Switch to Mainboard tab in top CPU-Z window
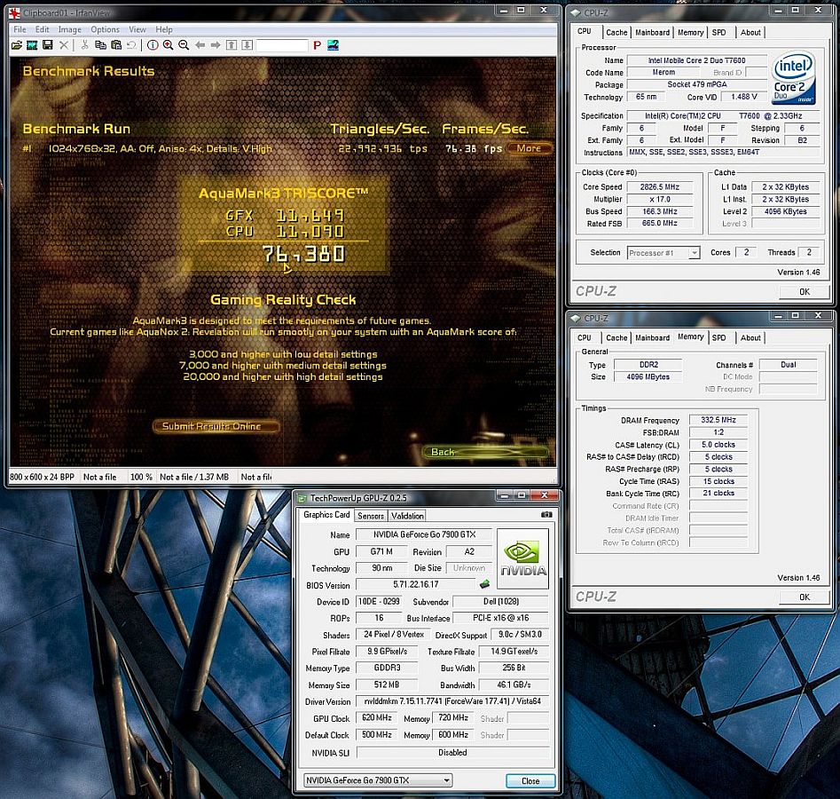This screenshot has width=840, height=799. [x=653, y=33]
